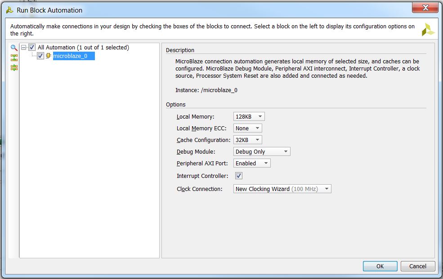Click the Xilinx logo beside the instructions
This screenshot has height=279, width=443.
[428, 30]
